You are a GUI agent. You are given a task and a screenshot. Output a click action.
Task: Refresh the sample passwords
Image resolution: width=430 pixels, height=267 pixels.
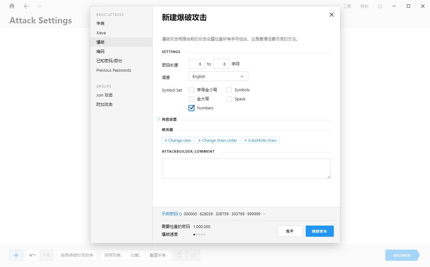(x=180, y=214)
